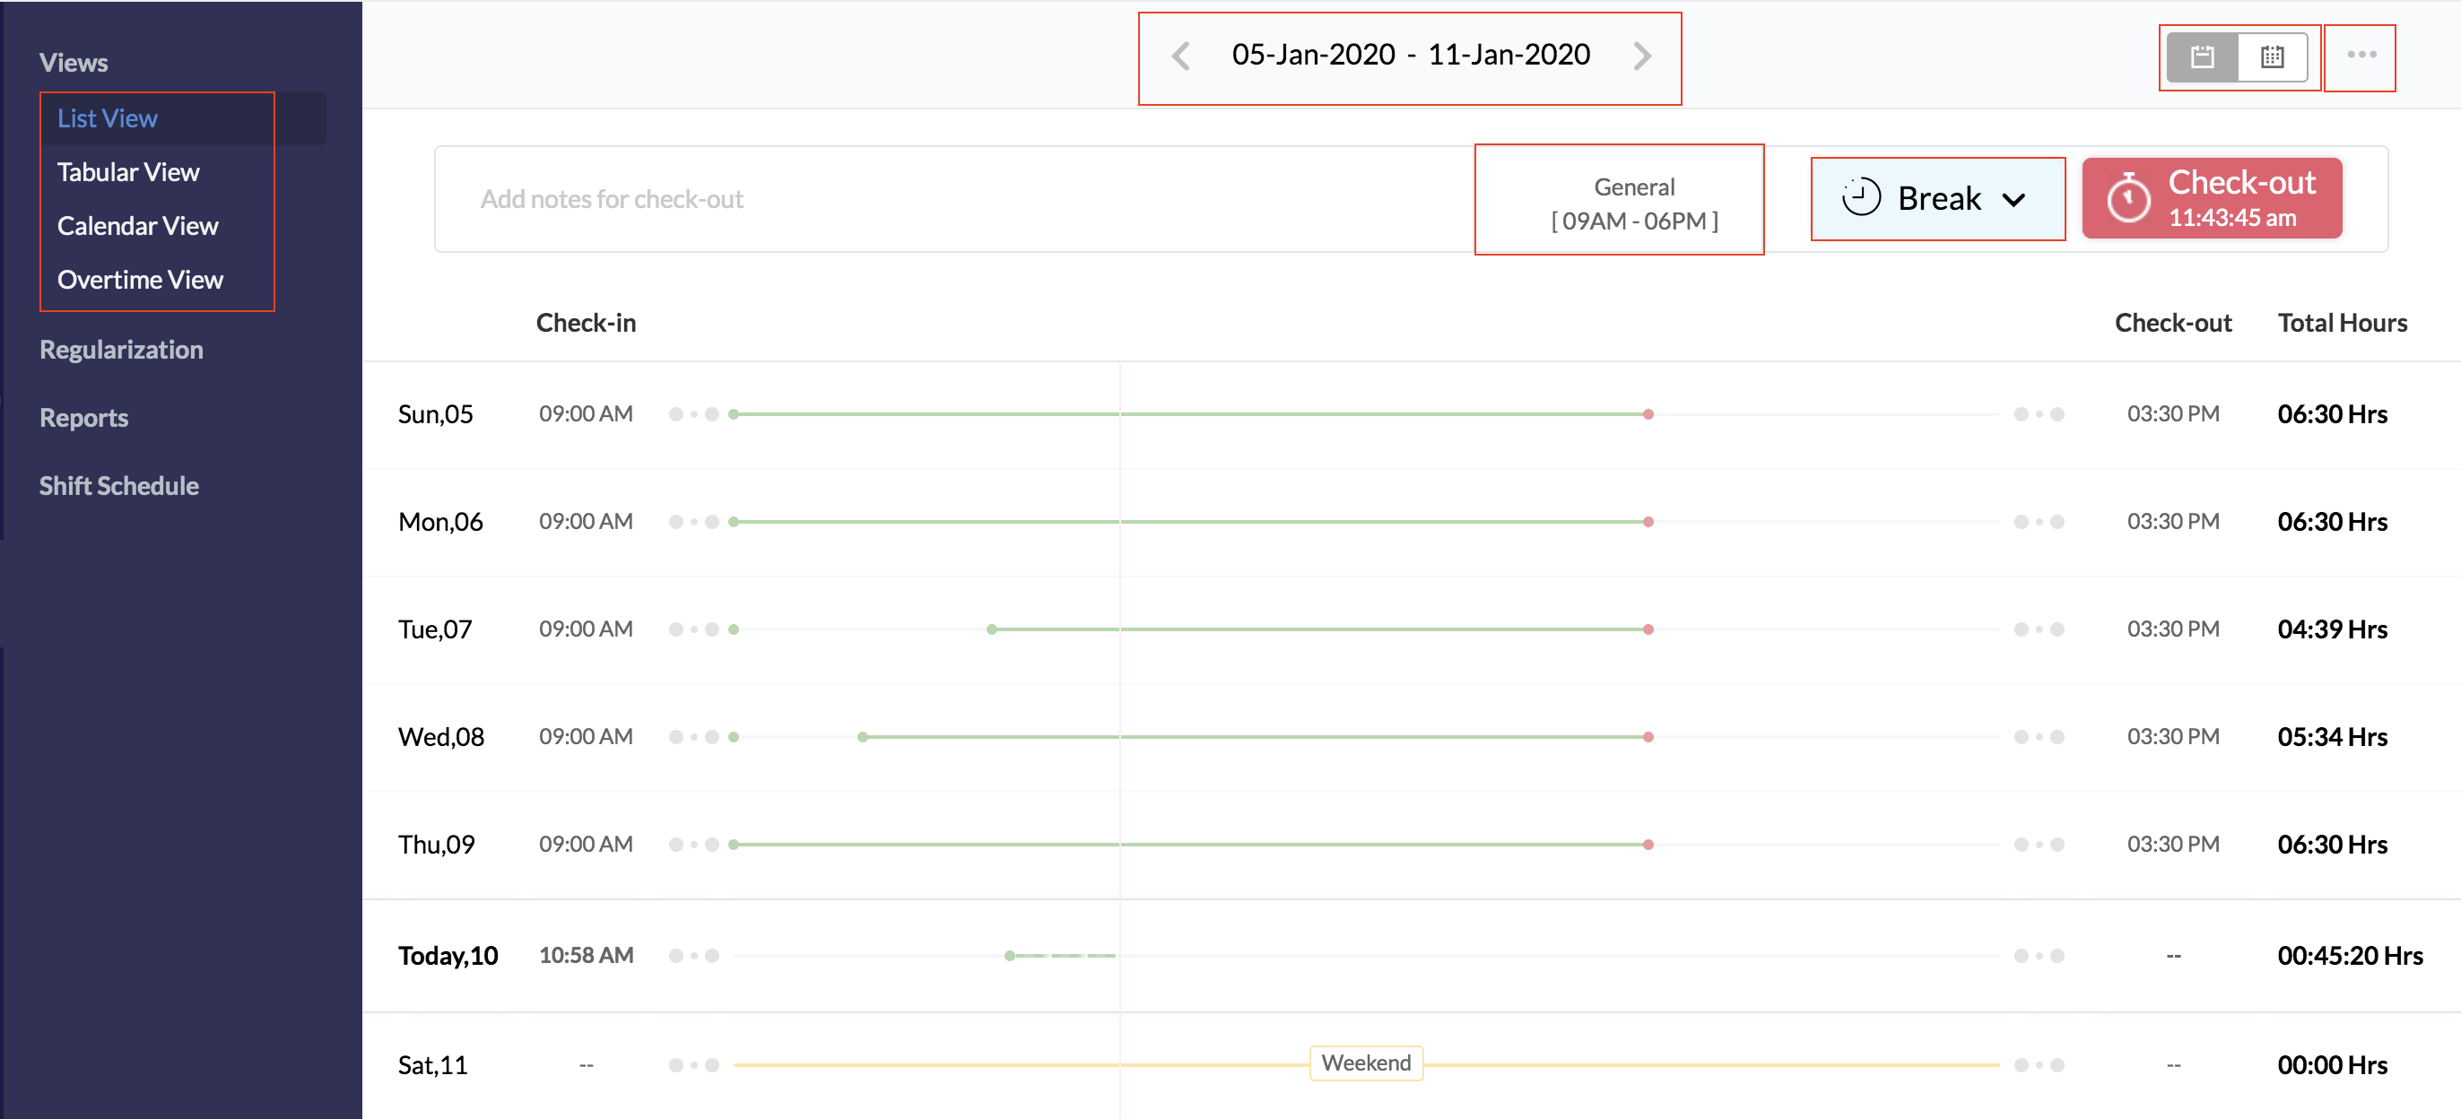
Task: Go to previous week with left arrow
Action: click(1181, 56)
